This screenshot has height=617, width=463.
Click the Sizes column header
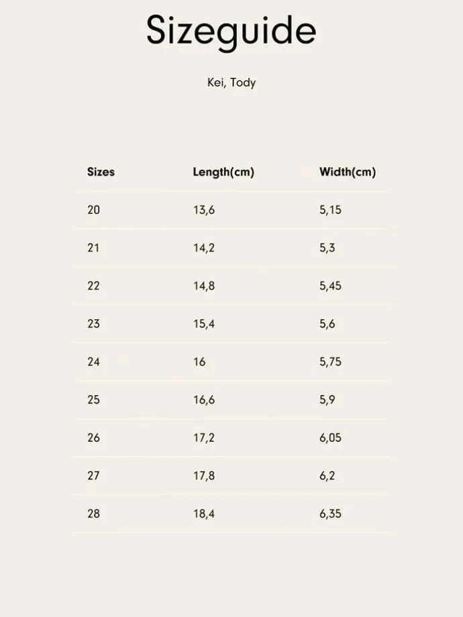point(101,172)
